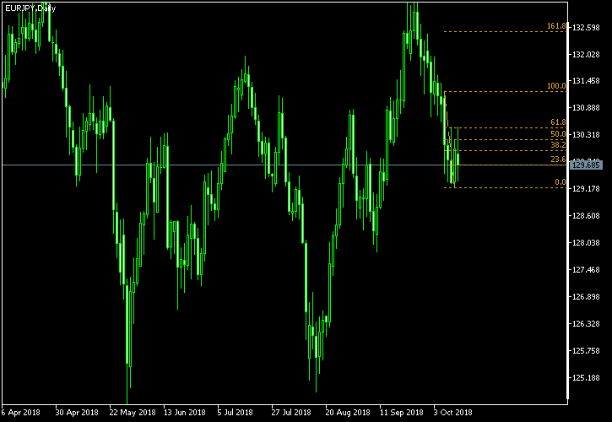Select the 161.8 Fibonacci level label
This screenshot has width=612, height=422.
pos(556,26)
